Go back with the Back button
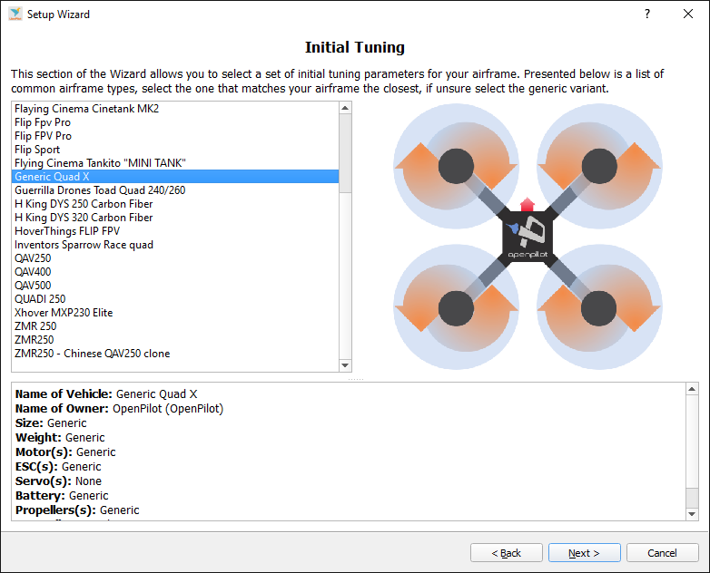Image resolution: width=710 pixels, height=573 pixels. pos(507,553)
